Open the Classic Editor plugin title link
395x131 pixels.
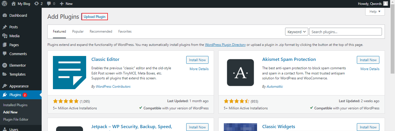tap(105, 59)
